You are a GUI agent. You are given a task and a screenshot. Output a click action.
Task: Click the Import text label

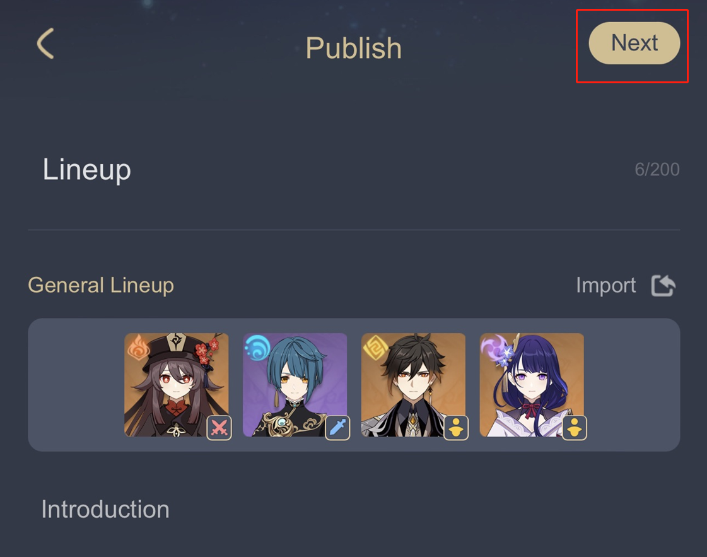(x=605, y=286)
